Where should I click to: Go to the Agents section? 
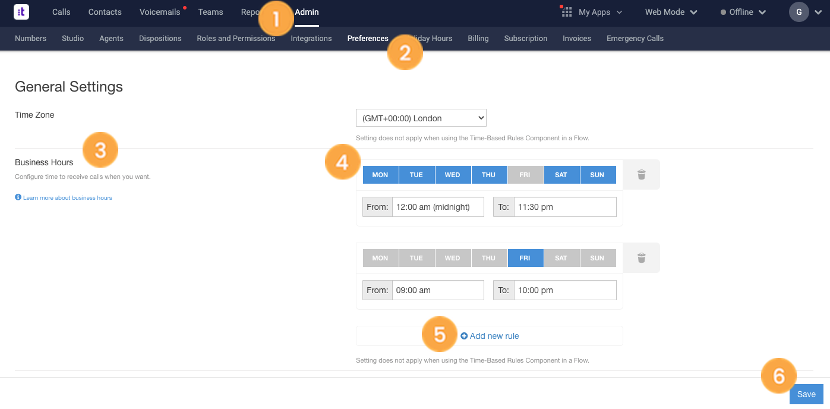pyautogui.click(x=111, y=38)
